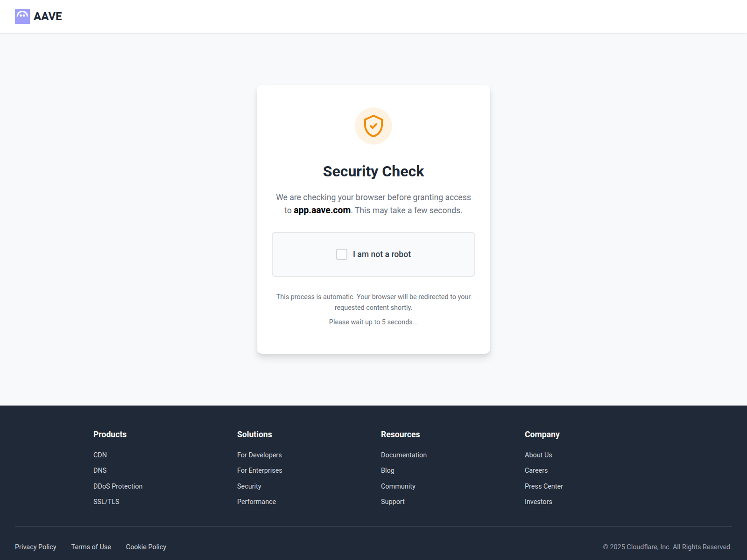Open the About Us link
This screenshot has width=747, height=560.
pos(538,455)
